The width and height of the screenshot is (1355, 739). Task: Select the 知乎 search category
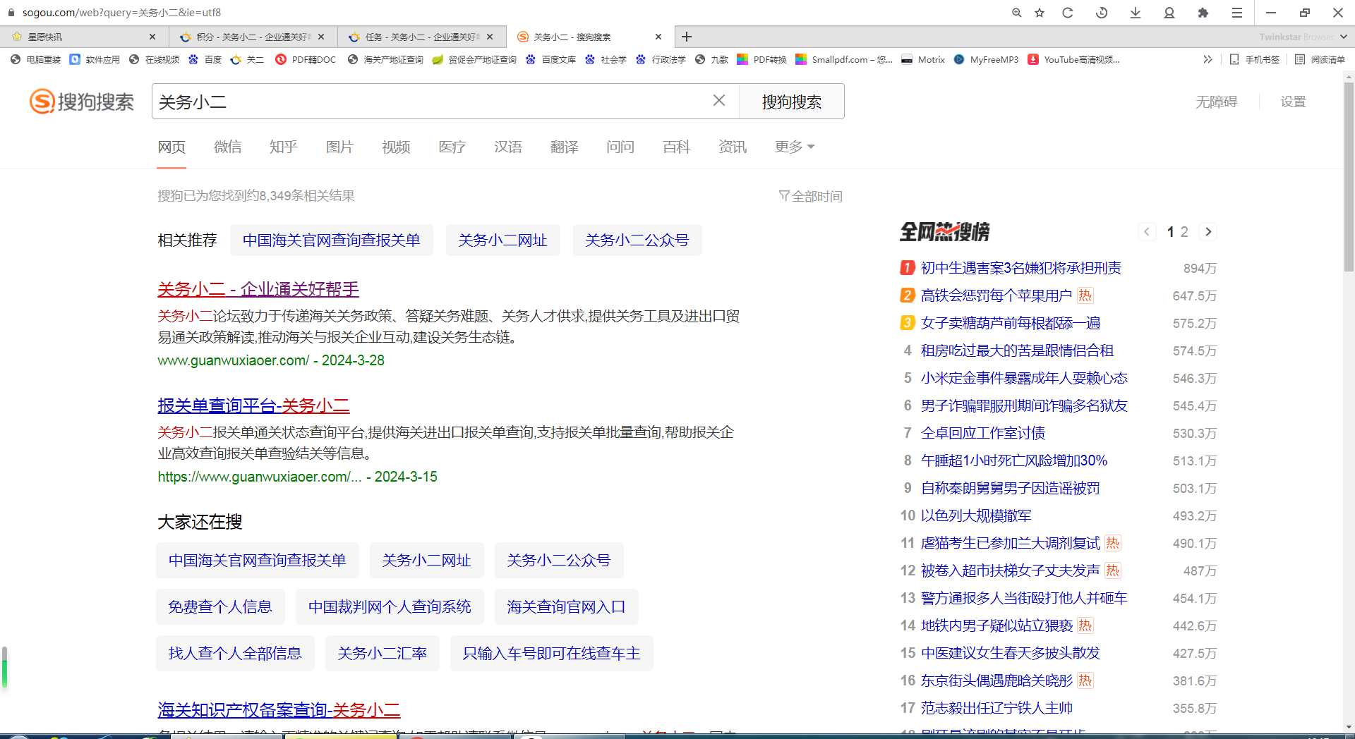[x=284, y=147]
